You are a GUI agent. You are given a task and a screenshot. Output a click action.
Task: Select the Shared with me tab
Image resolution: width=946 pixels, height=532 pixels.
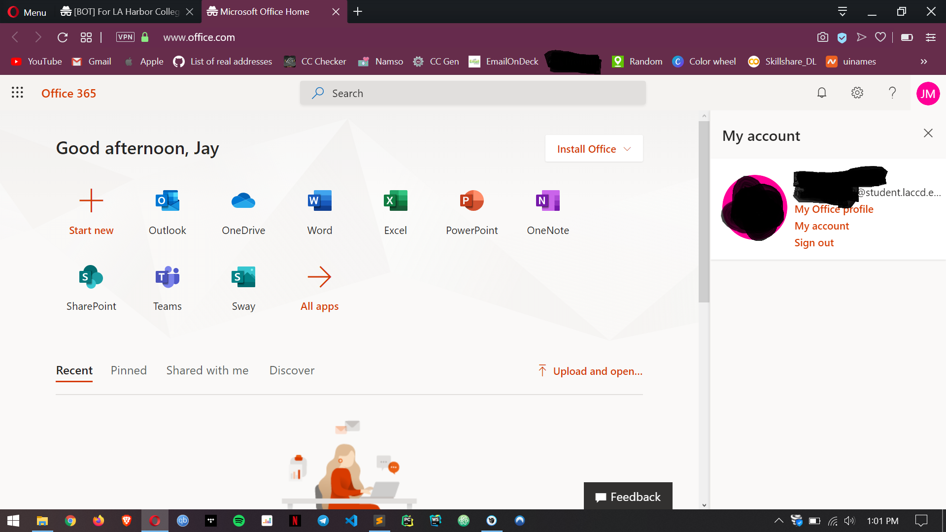pyautogui.click(x=207, y=370)
